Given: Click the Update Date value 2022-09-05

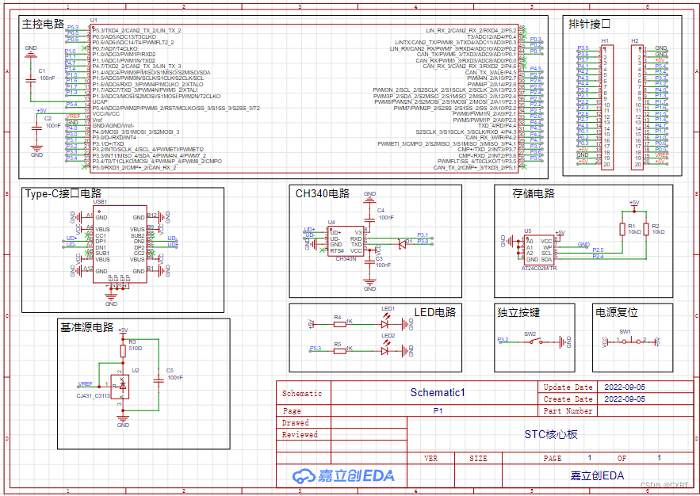Looking at the screenshot, I should click(625, 387).
